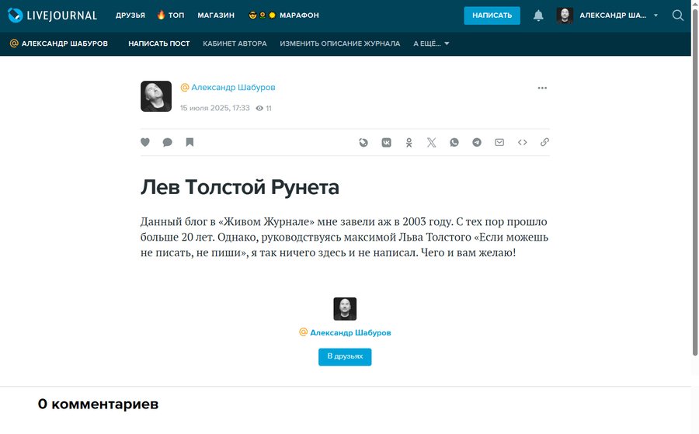Open the LiveJournal logo home link

point(52,16)
